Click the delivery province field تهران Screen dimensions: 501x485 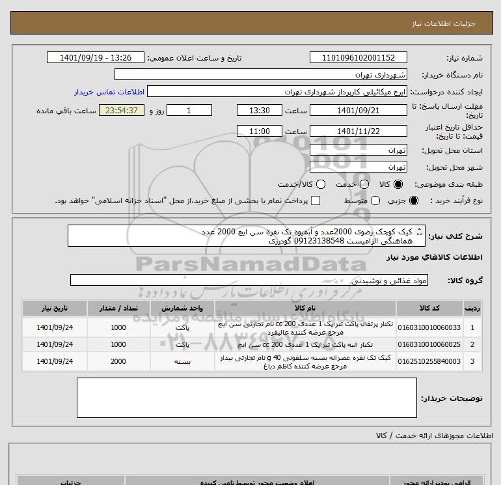click(358, 150)
